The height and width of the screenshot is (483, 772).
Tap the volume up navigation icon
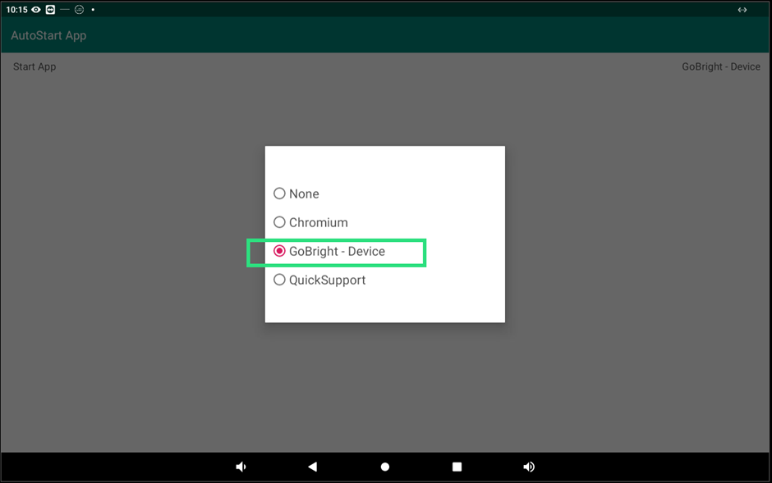(529, 467)
